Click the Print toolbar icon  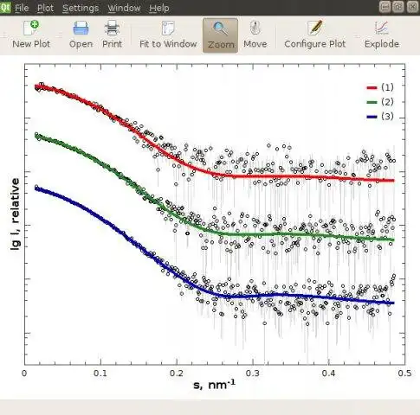click(112, 35)
